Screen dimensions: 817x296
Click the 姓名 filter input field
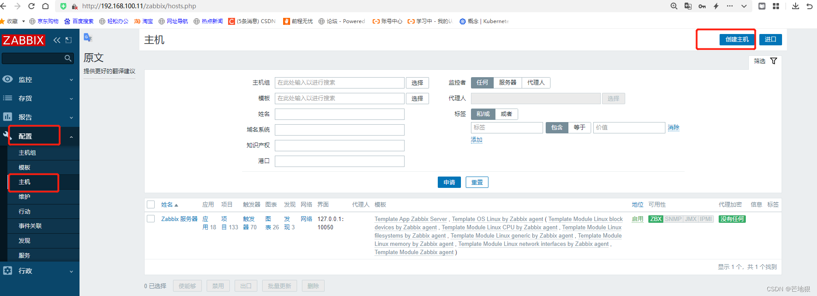point(339,114)
